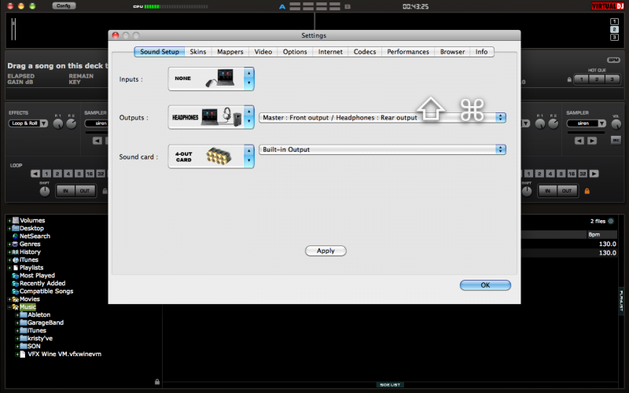
Task: Toggle the left deck loop IN button
Action: [x=65, y=191]
